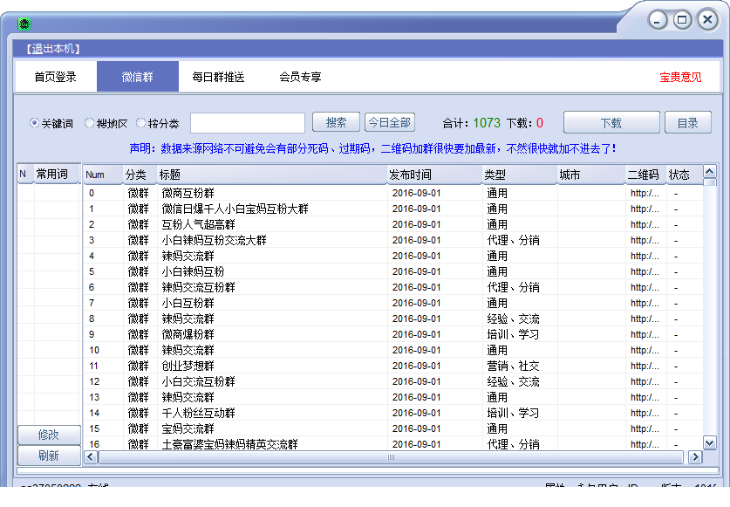Click the horizontal scrollbar right arrow
Screen dimensions: 730x507
695,457
